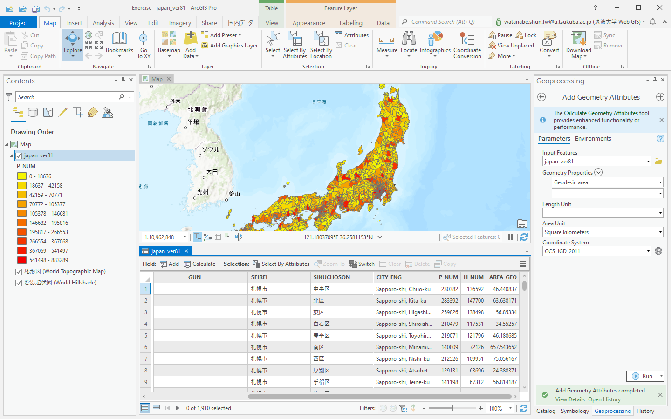The width and height of the screenshot is (671, 419).
Task: Run the Add Geometry Attributes tool
Action: point(642,376)
